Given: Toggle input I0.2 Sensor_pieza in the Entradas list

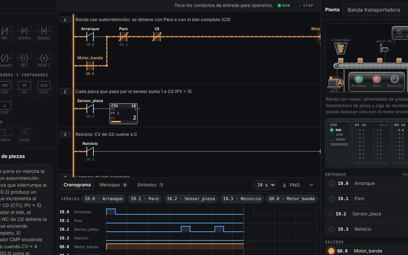Looking at the screenshot, I should [x=366, y=214].
